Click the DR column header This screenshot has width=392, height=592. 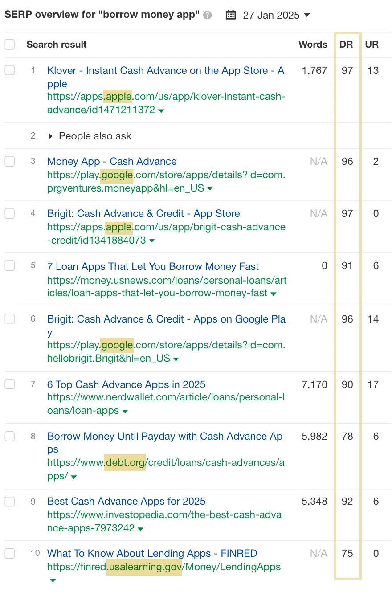(346, 45)
